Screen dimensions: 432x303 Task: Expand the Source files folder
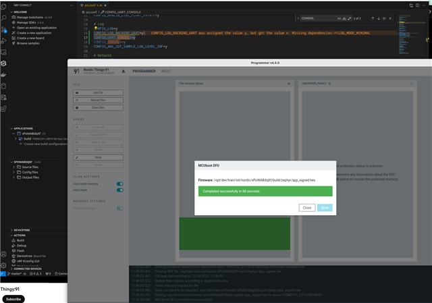pyautogui.click(x=13, y=167)
